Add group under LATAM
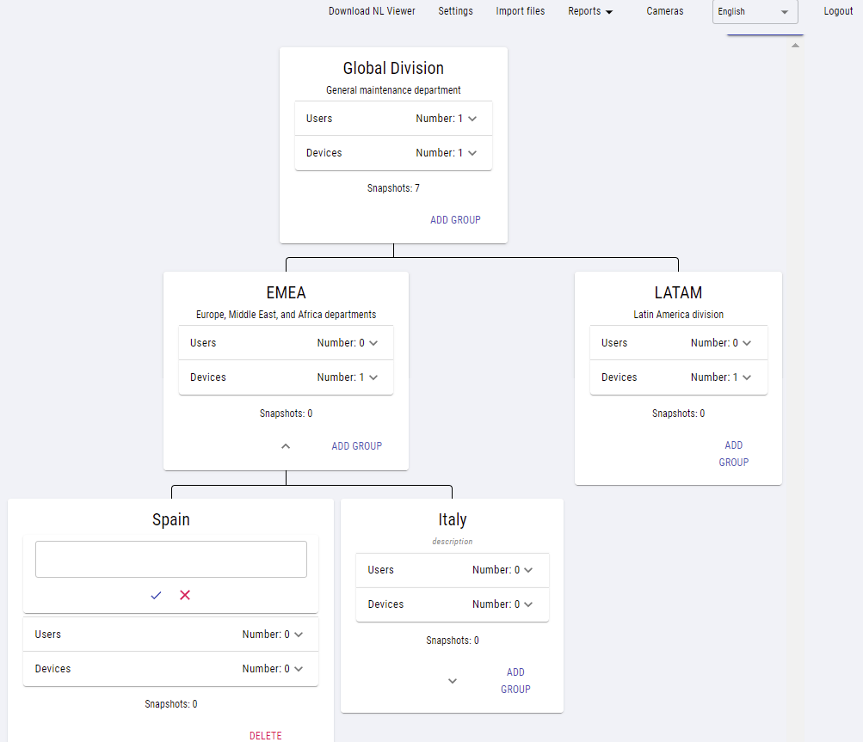 click(x=733, y=454)
